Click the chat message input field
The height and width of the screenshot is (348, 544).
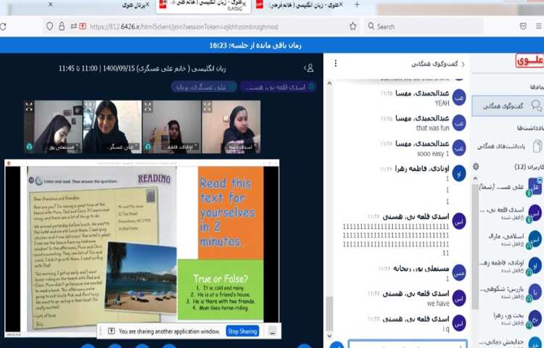[408, 344]
